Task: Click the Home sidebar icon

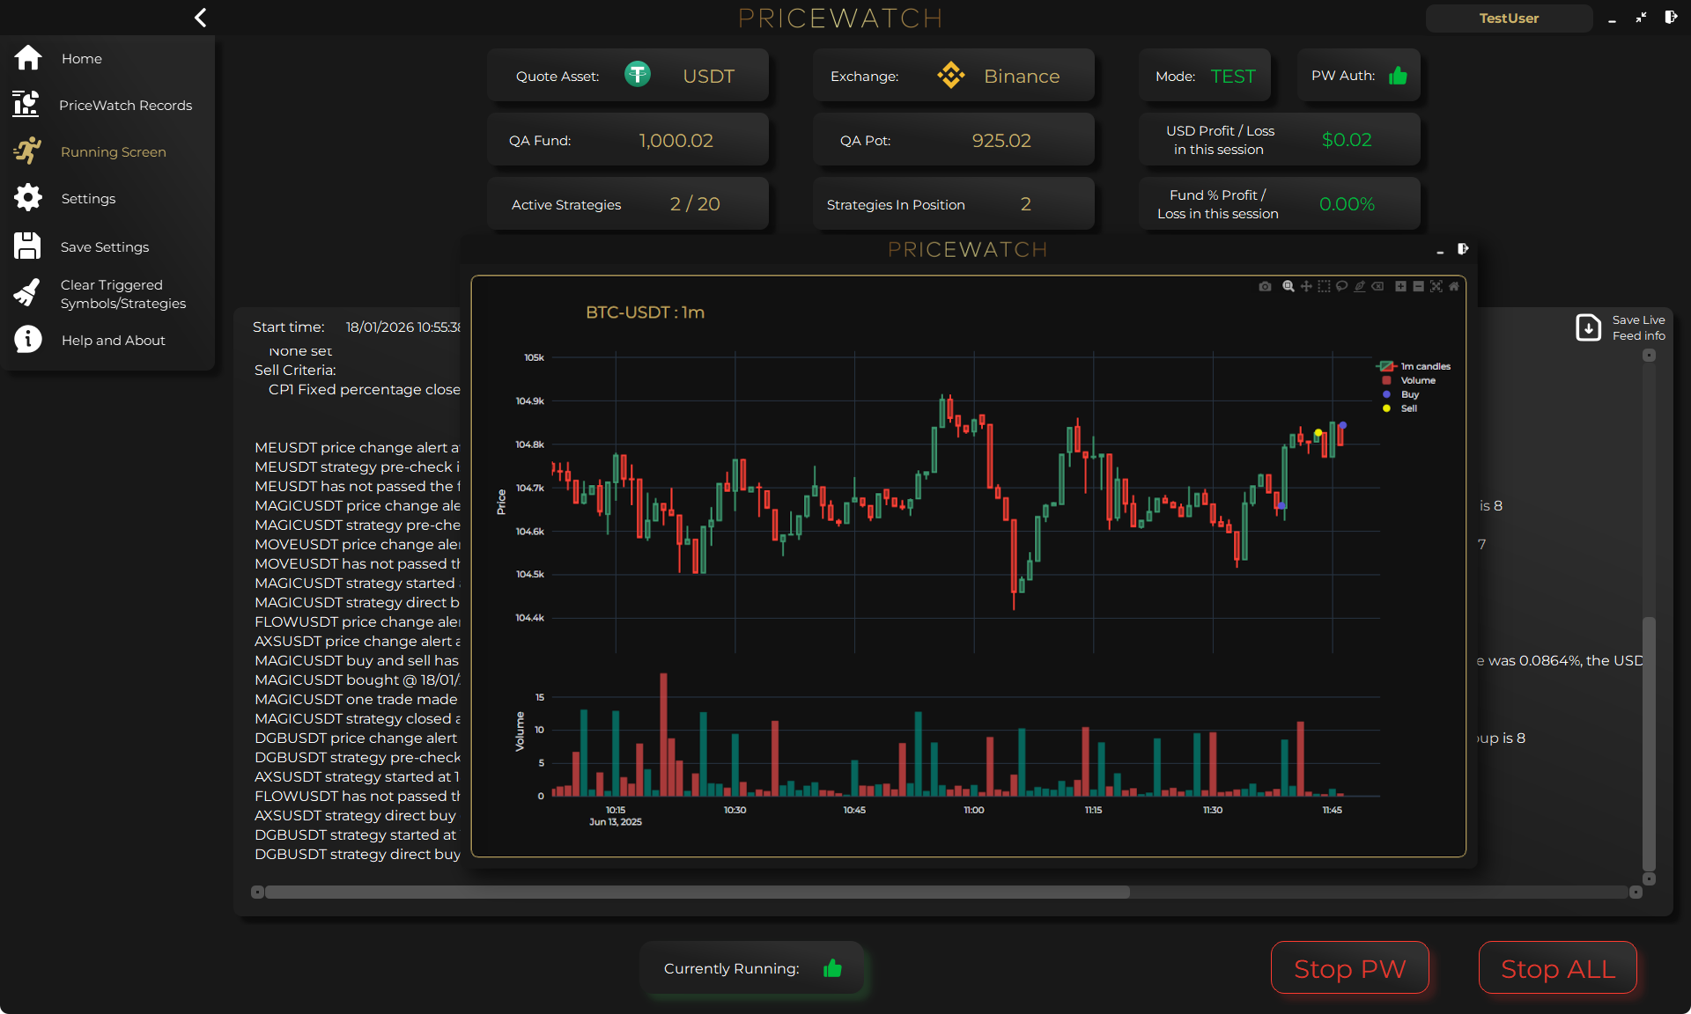Action: click(x=28, y=58)
